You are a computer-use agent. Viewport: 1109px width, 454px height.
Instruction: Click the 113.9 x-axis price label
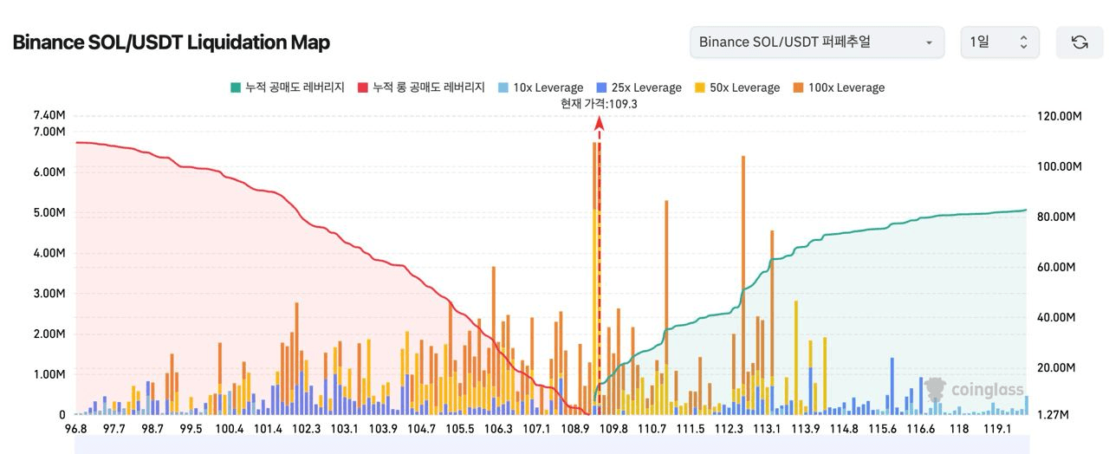[806, 429]
